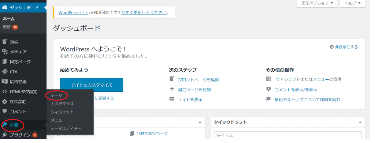Click the メディア media icon

4,52
